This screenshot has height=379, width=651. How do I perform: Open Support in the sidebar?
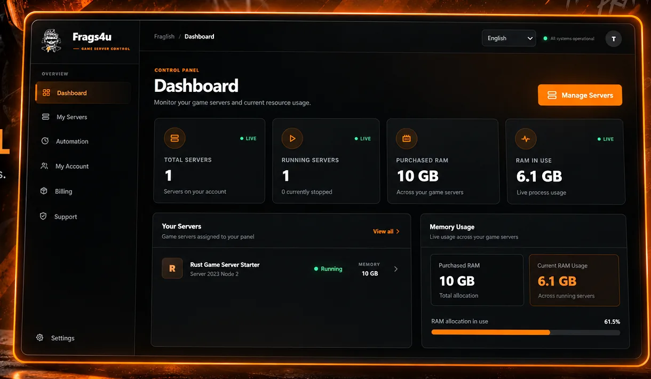(66, 217)
